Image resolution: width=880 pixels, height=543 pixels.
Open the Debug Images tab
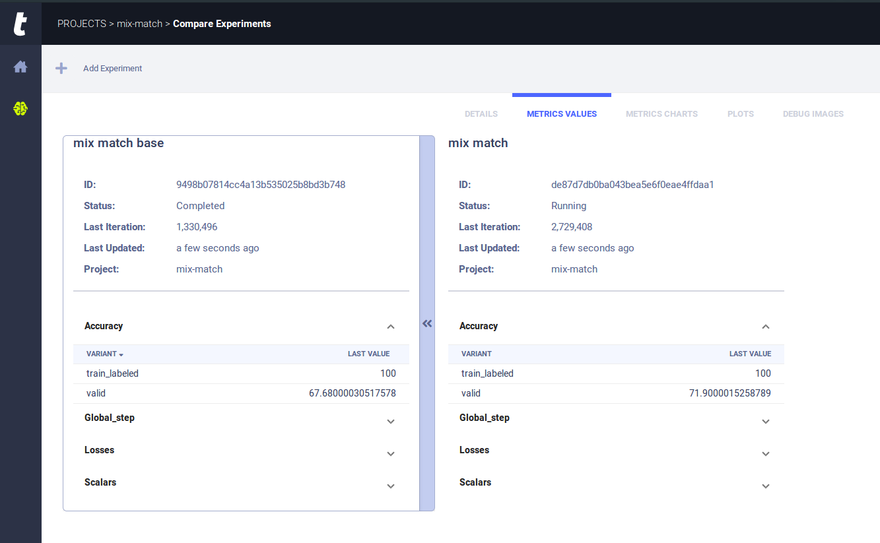point(813,114)
